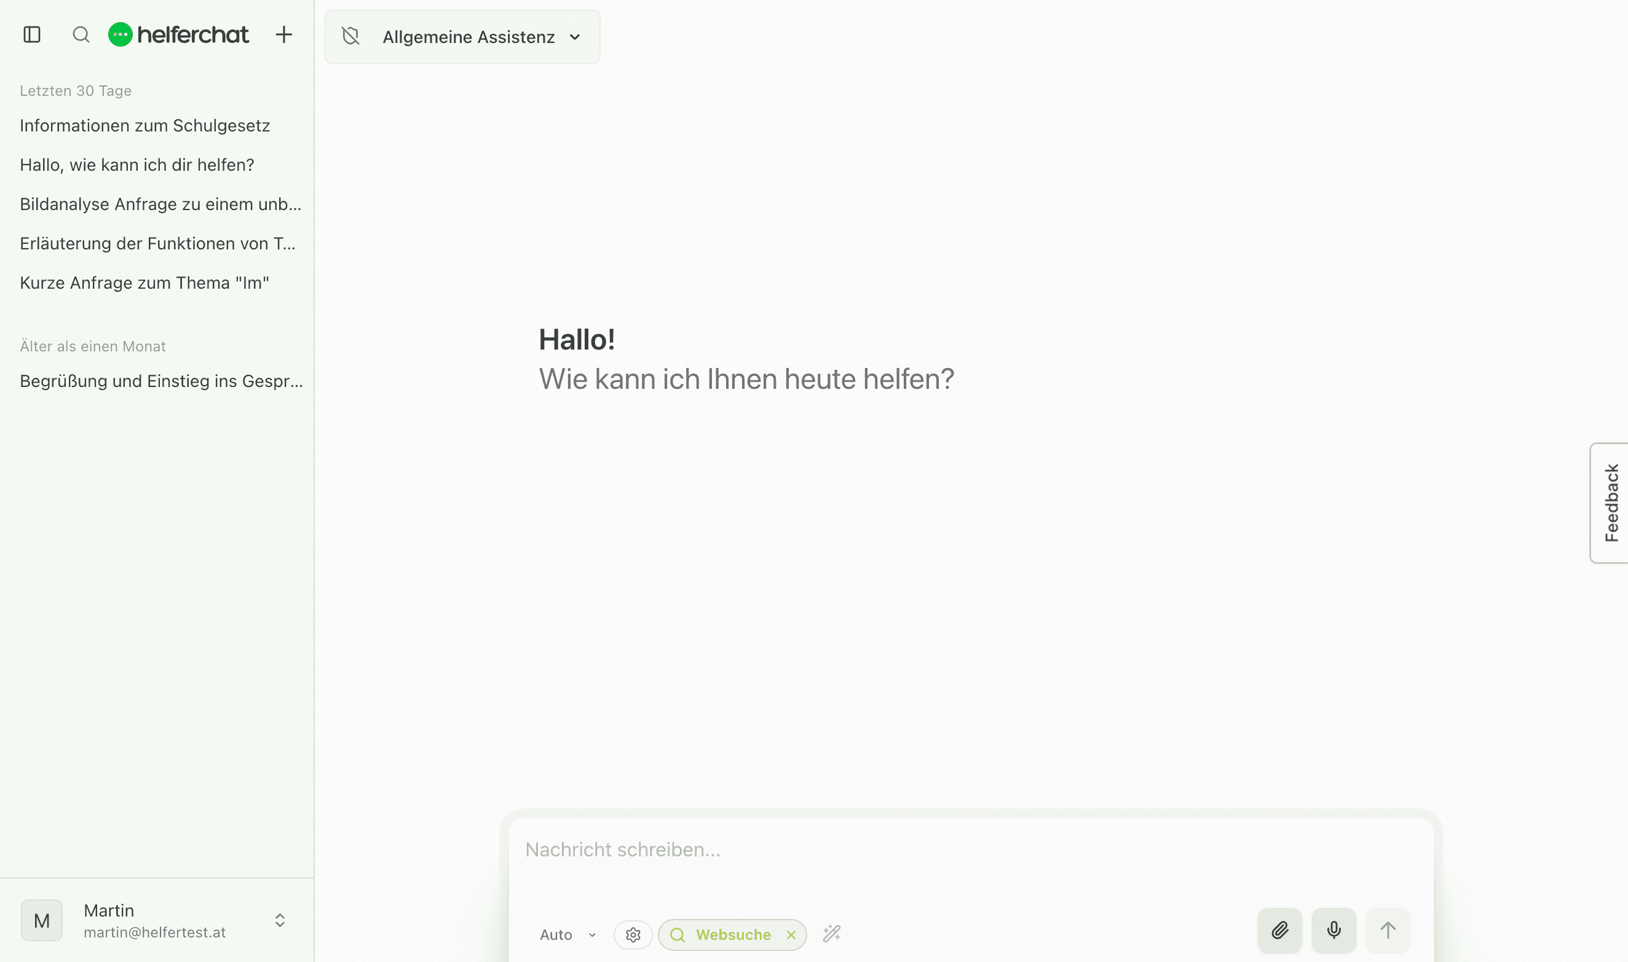Screen dimensions: 1628x962
Task: Open the attachment paperclip icon
Action: click(x=1279, y=930)
